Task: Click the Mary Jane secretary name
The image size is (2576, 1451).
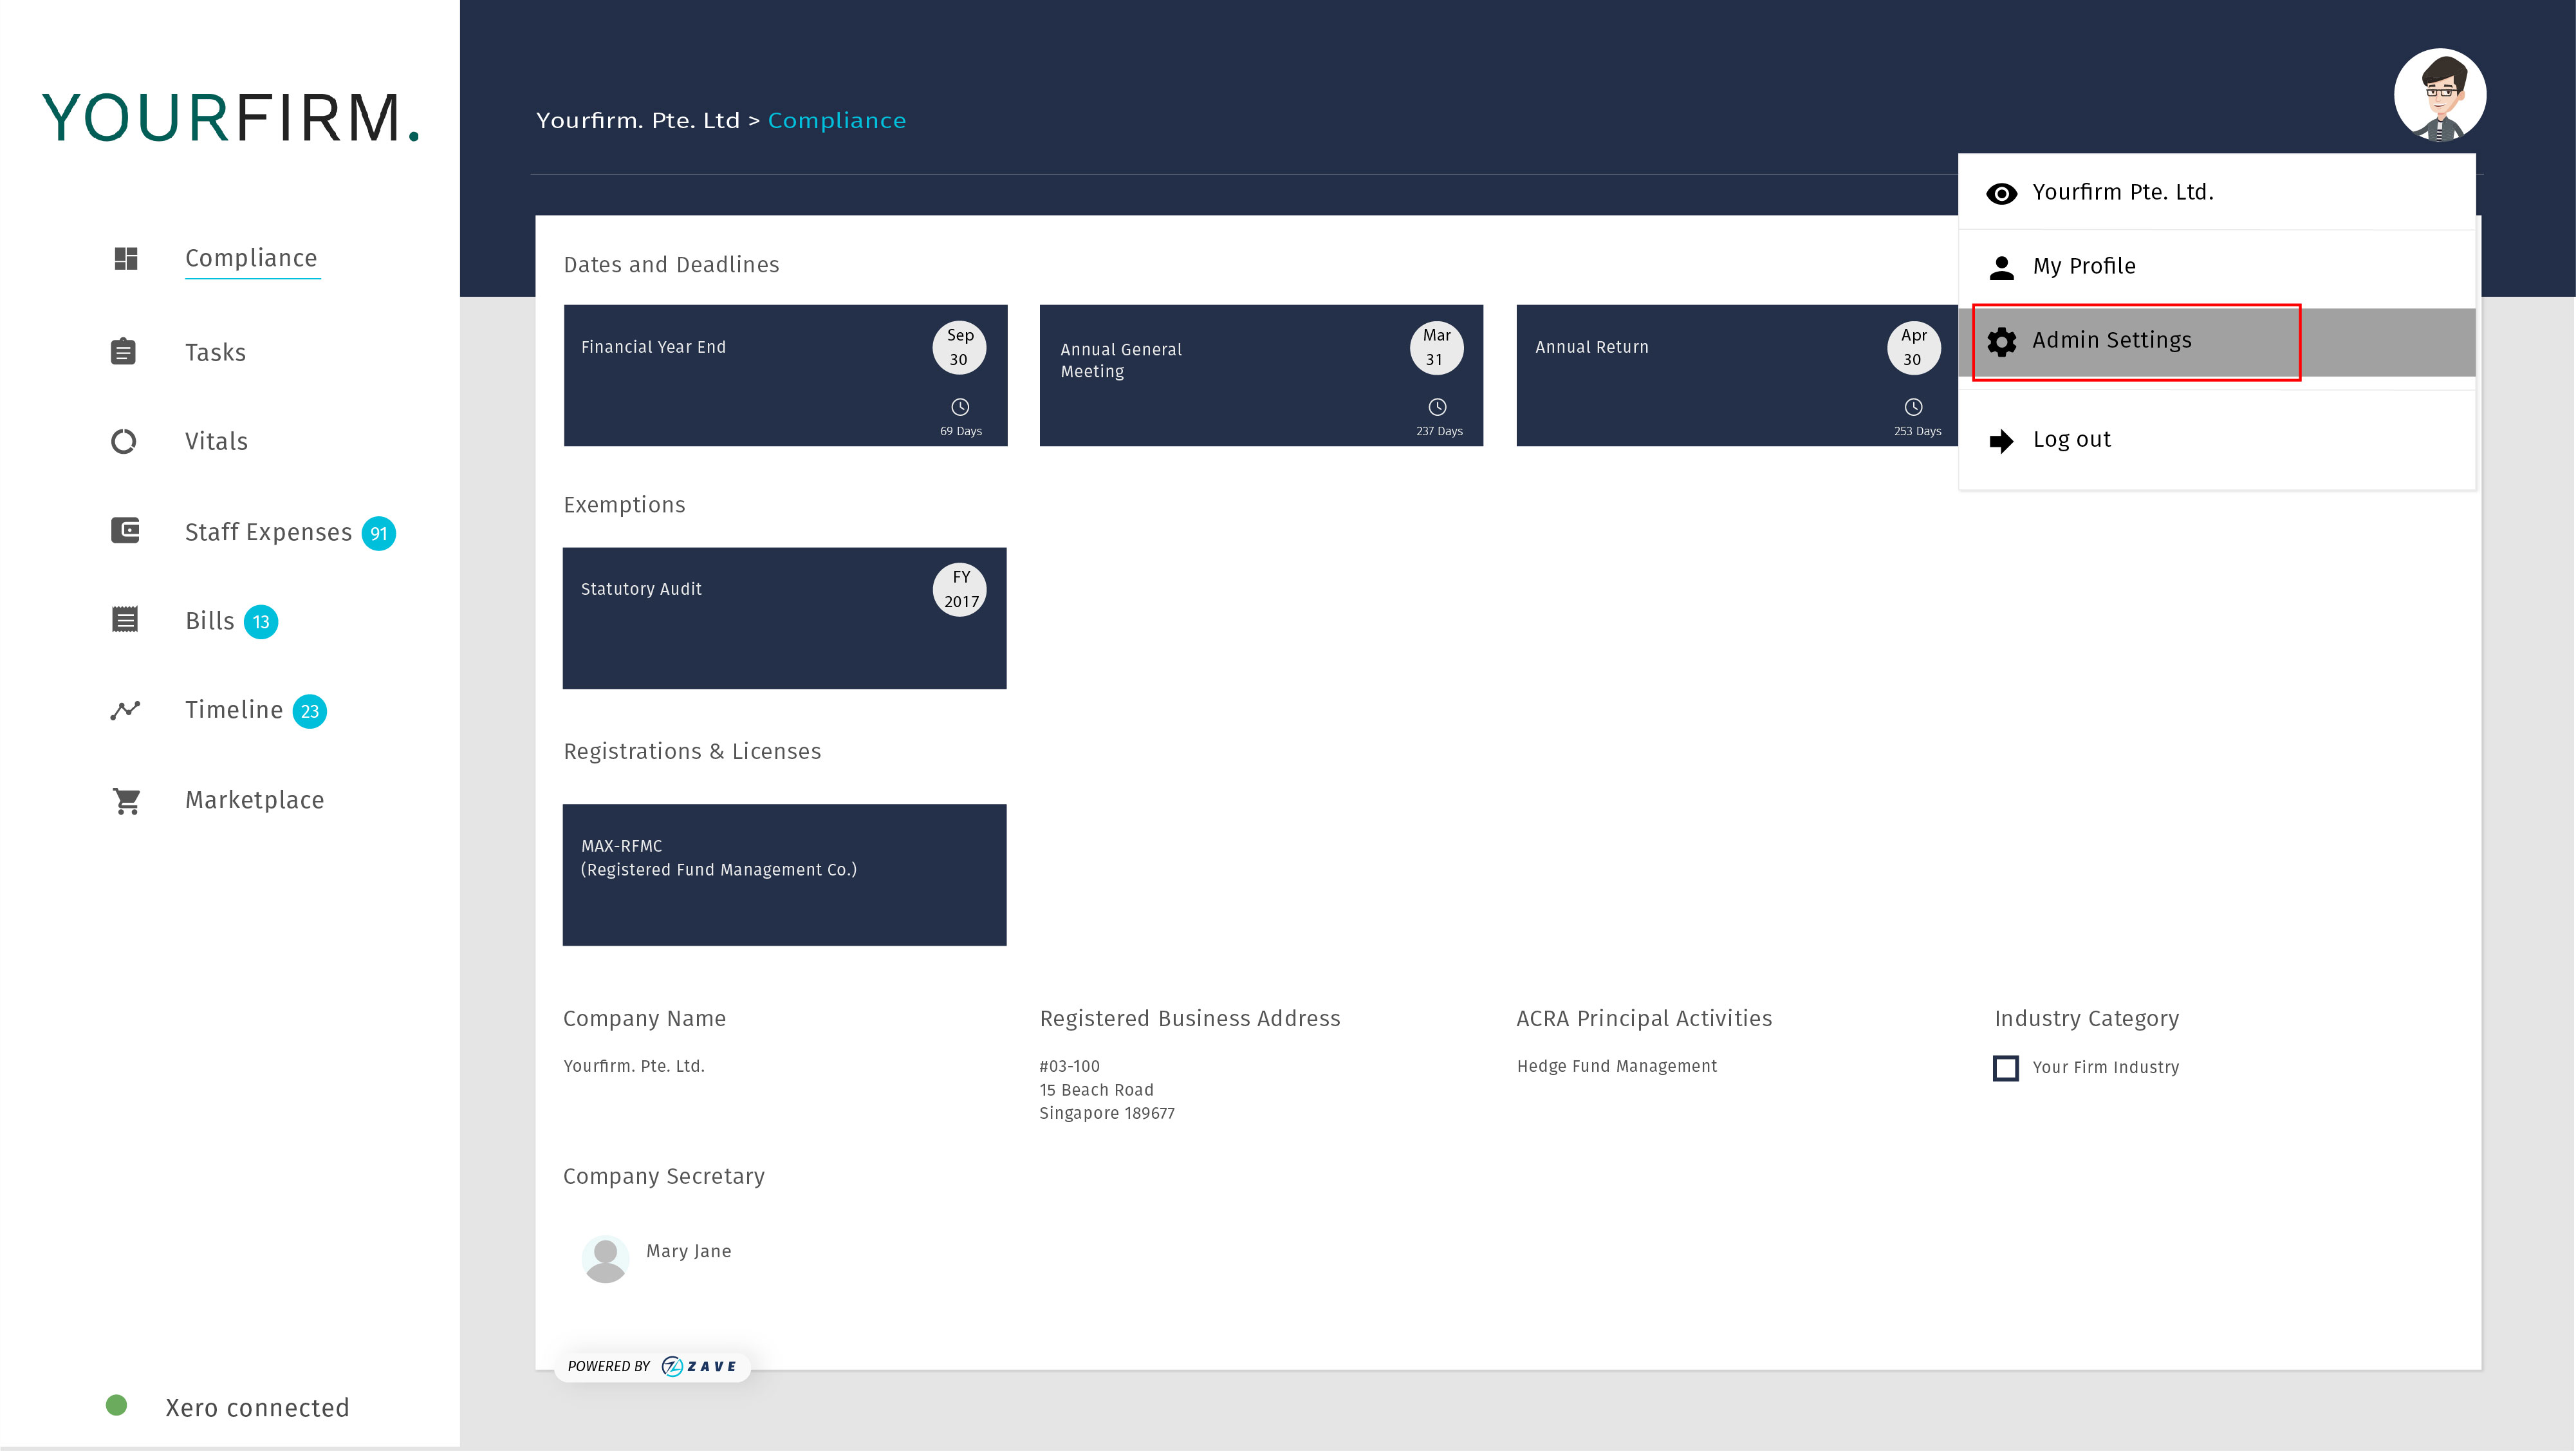Action: [x=688, y=1251]
